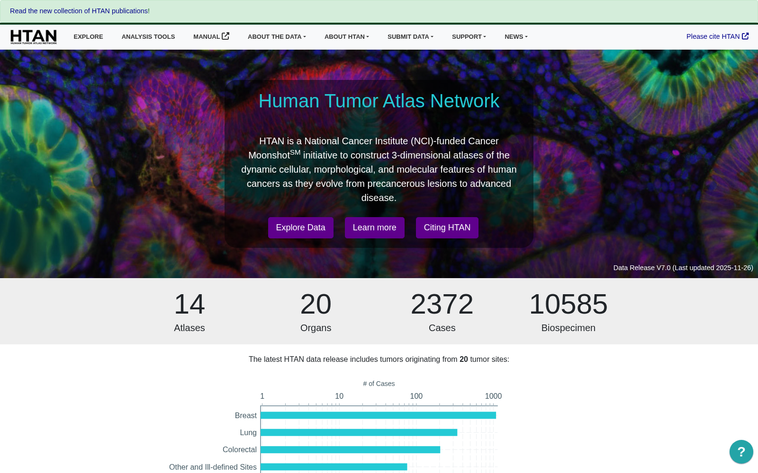
Task: Click the Learn more button
Action: pos(374,228)
